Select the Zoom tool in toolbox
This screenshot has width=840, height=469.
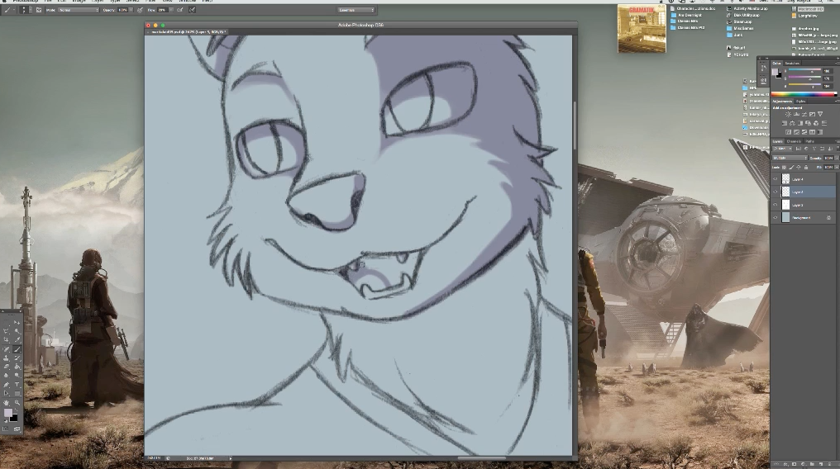17,403
